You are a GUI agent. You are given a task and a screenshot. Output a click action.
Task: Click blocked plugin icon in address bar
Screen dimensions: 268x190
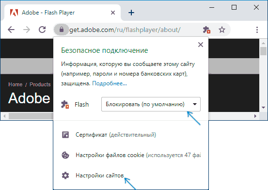206,30
